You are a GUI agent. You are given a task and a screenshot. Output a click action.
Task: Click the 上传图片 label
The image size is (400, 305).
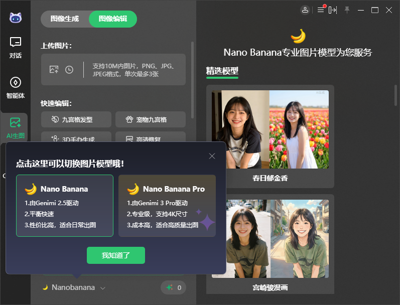[x=56, y=46]
